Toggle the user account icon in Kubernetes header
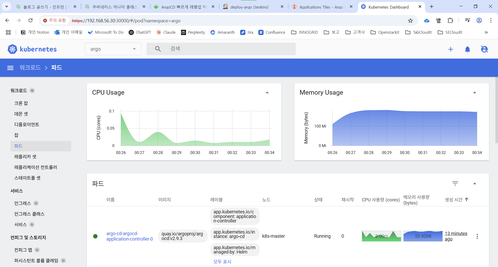498x267 pixels. (x=484, y=49)
